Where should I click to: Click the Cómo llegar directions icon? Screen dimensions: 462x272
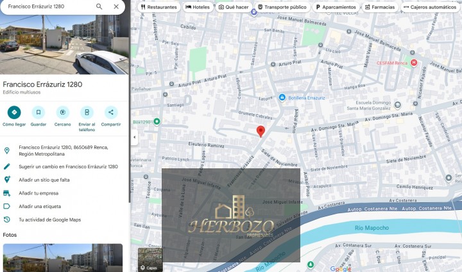[x=14, y=113]
